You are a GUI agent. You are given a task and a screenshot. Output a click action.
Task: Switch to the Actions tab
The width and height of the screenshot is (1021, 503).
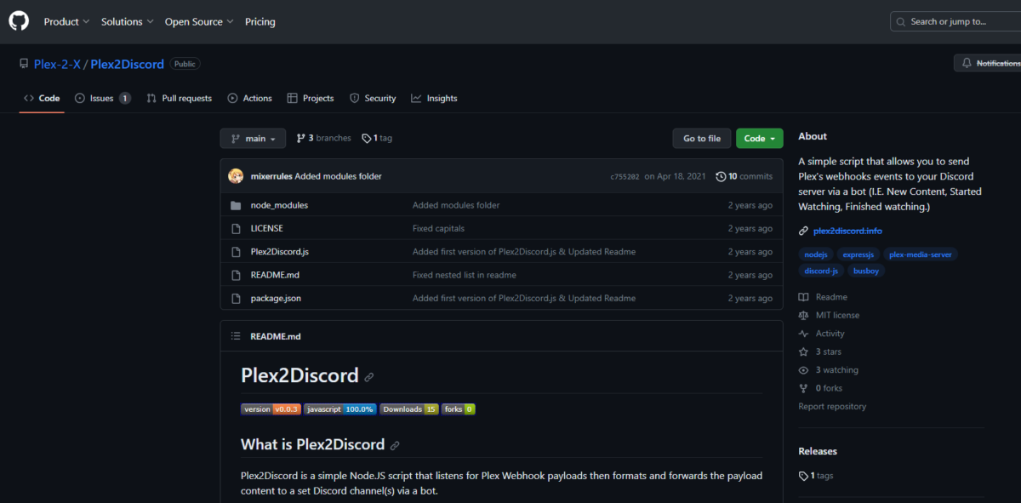coord(249,98)
